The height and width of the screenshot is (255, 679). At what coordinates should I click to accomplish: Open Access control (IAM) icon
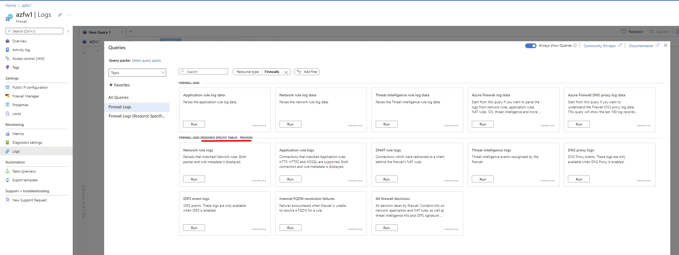pyautogui.click(x=8, y=58)
